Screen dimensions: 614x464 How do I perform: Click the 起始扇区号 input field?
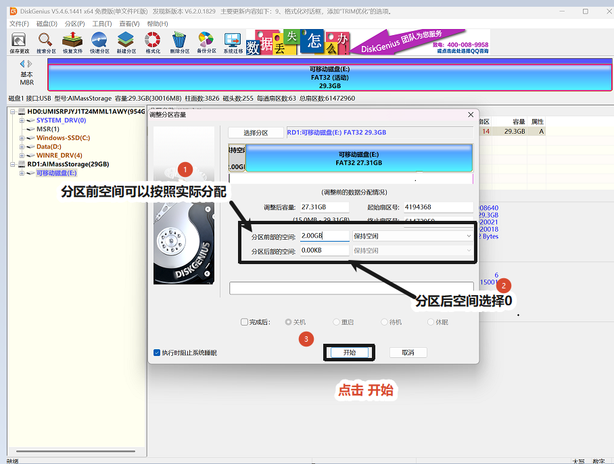[438, 207]
